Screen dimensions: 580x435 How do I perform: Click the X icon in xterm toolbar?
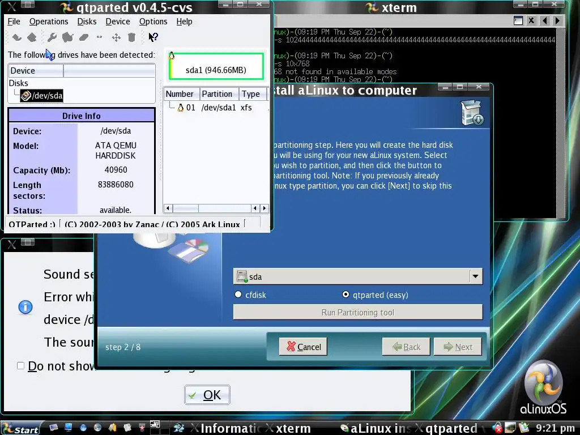pyautogui.click(x=531, y=21)
